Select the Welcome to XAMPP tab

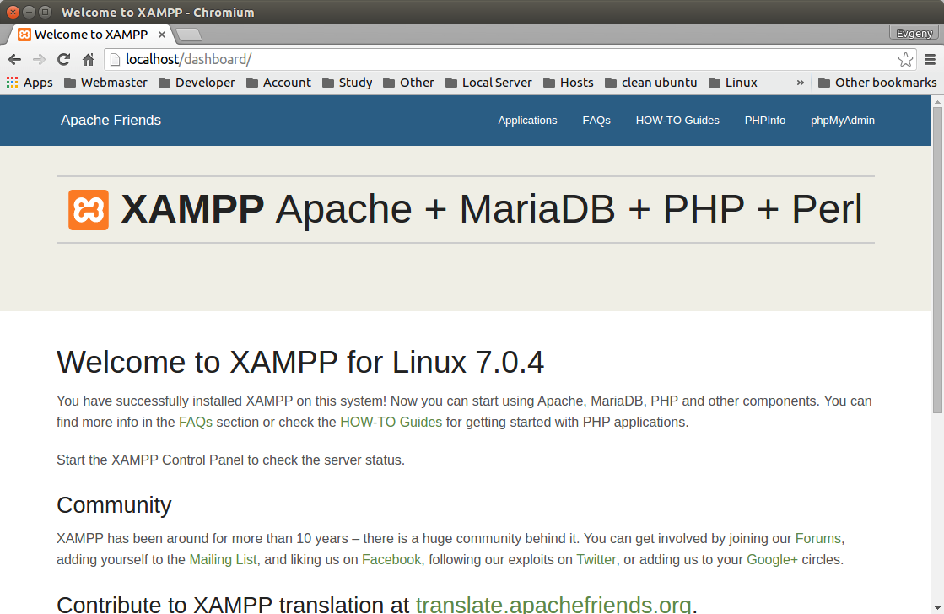(x=90, y=35)
